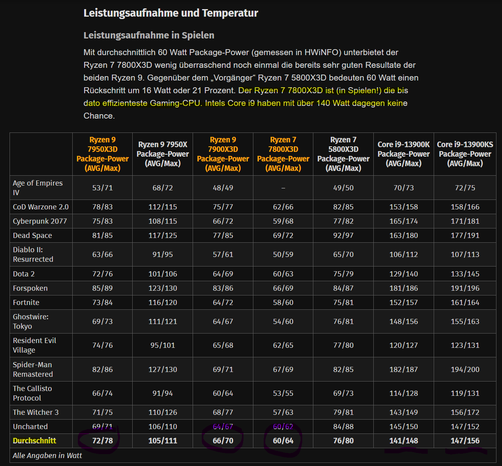Click the 181/186 cell in Forspoken row

pos(404,288)
